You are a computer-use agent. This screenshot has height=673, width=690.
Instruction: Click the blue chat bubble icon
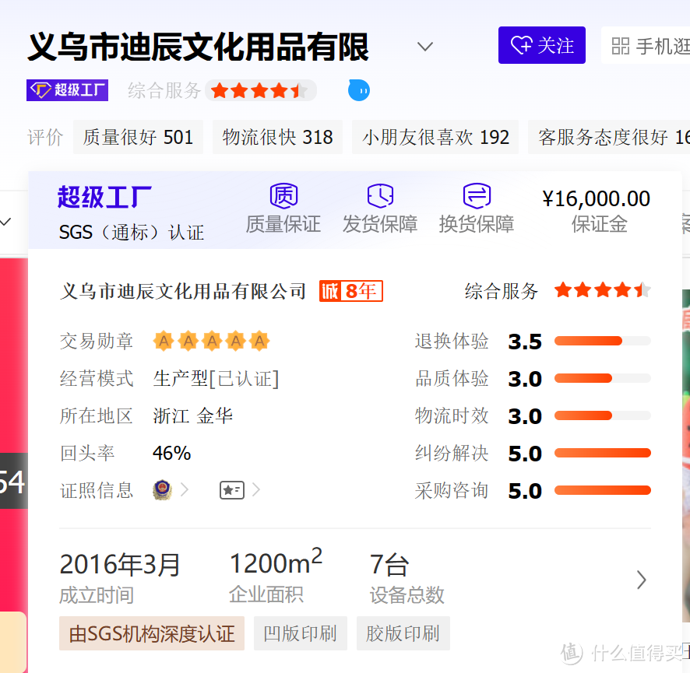[x=359, y=90]
